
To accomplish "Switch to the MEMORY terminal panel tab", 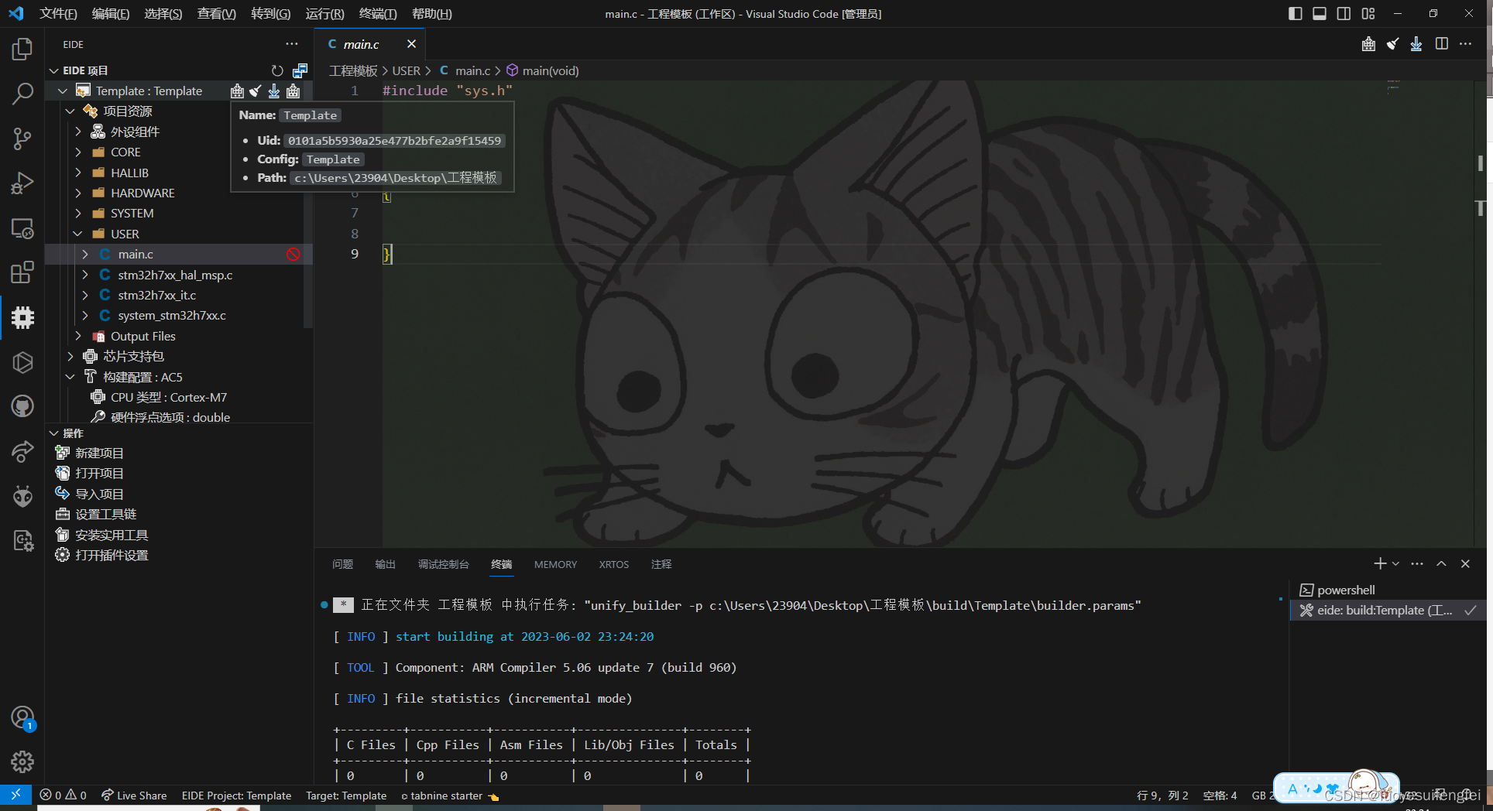I will pyautogui.click(x=554, y=564).
